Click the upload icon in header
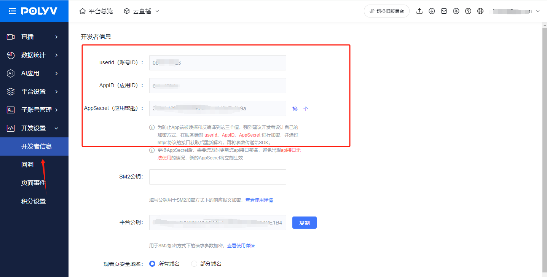This screenshot has width=547, height=277. (419, 11)
